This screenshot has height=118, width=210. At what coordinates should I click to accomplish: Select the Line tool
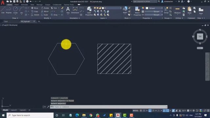pos(3,10)
